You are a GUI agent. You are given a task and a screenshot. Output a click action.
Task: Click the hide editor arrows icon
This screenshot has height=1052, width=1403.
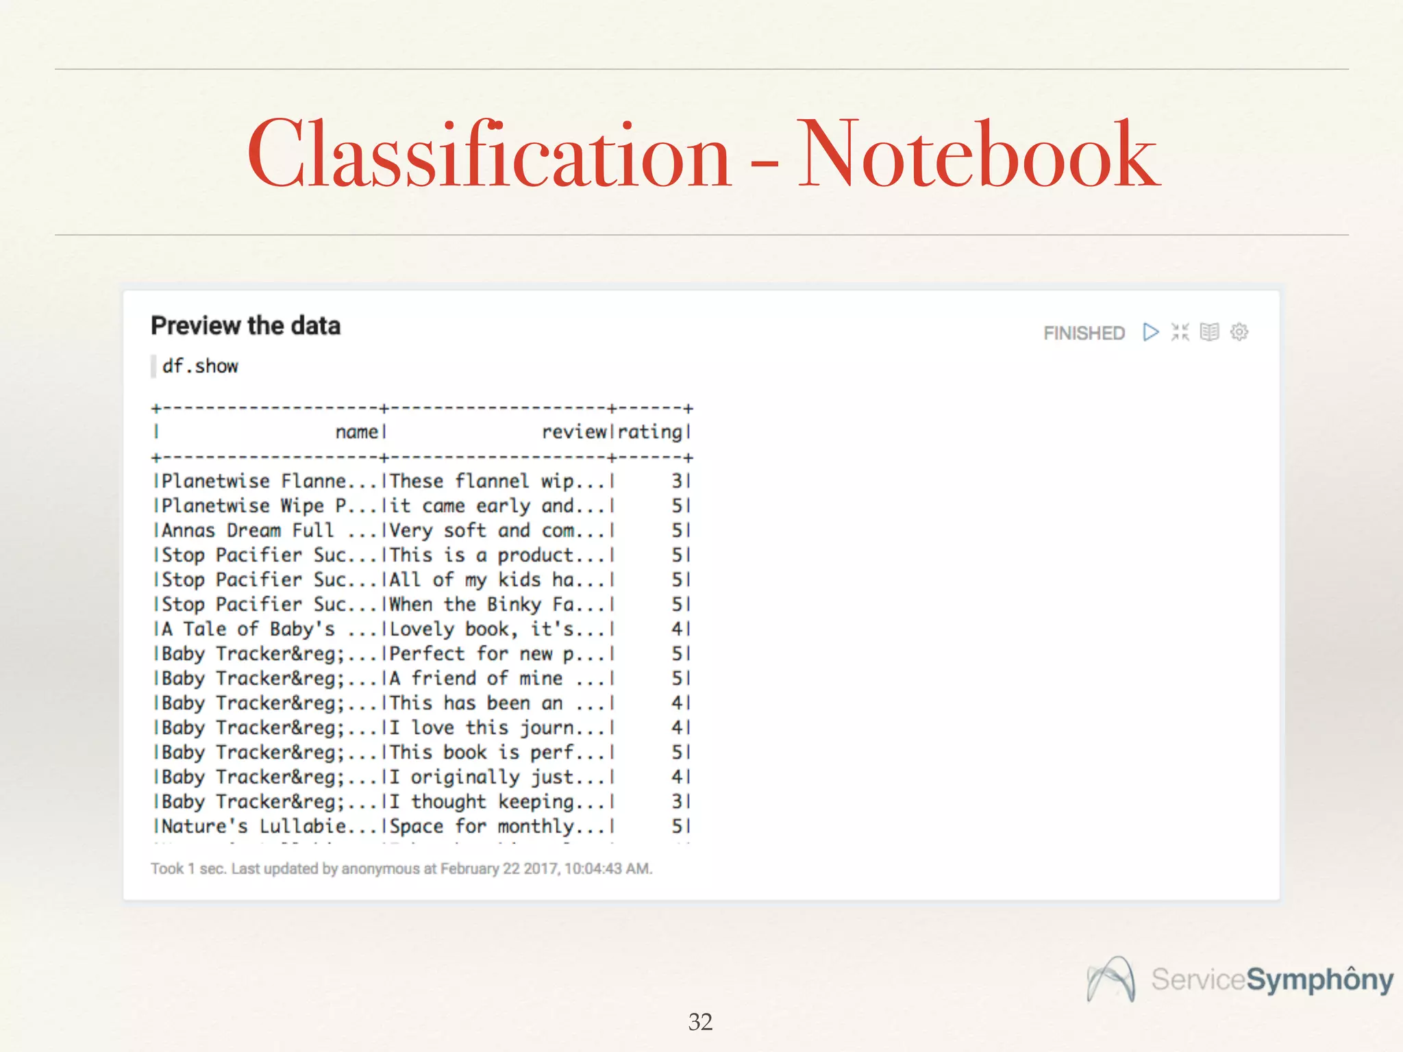(x=1180, y=332)
